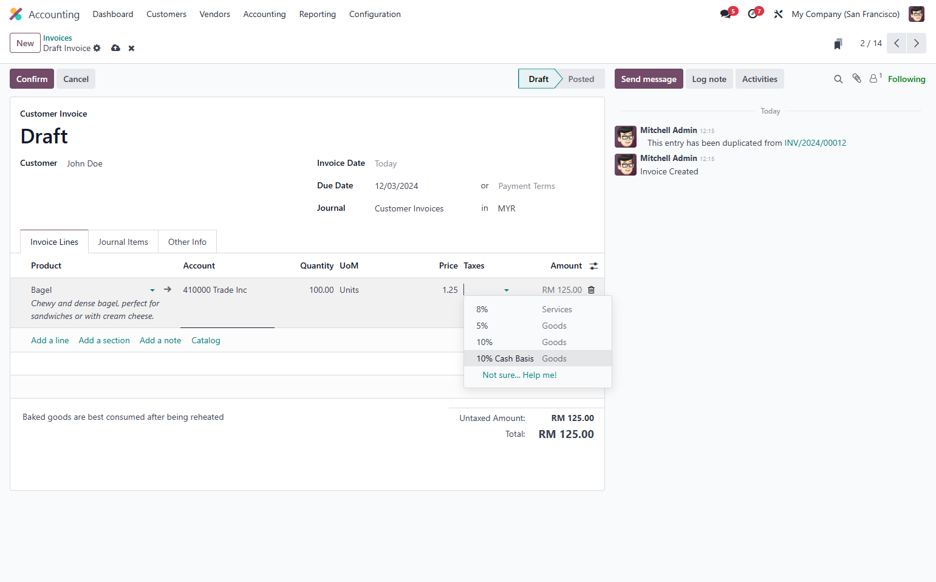Click the MYR currency field
936x582 pixels.
[x=507, y=208]
